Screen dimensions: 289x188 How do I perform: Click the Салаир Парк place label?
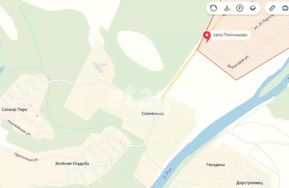tap(14, 109)
